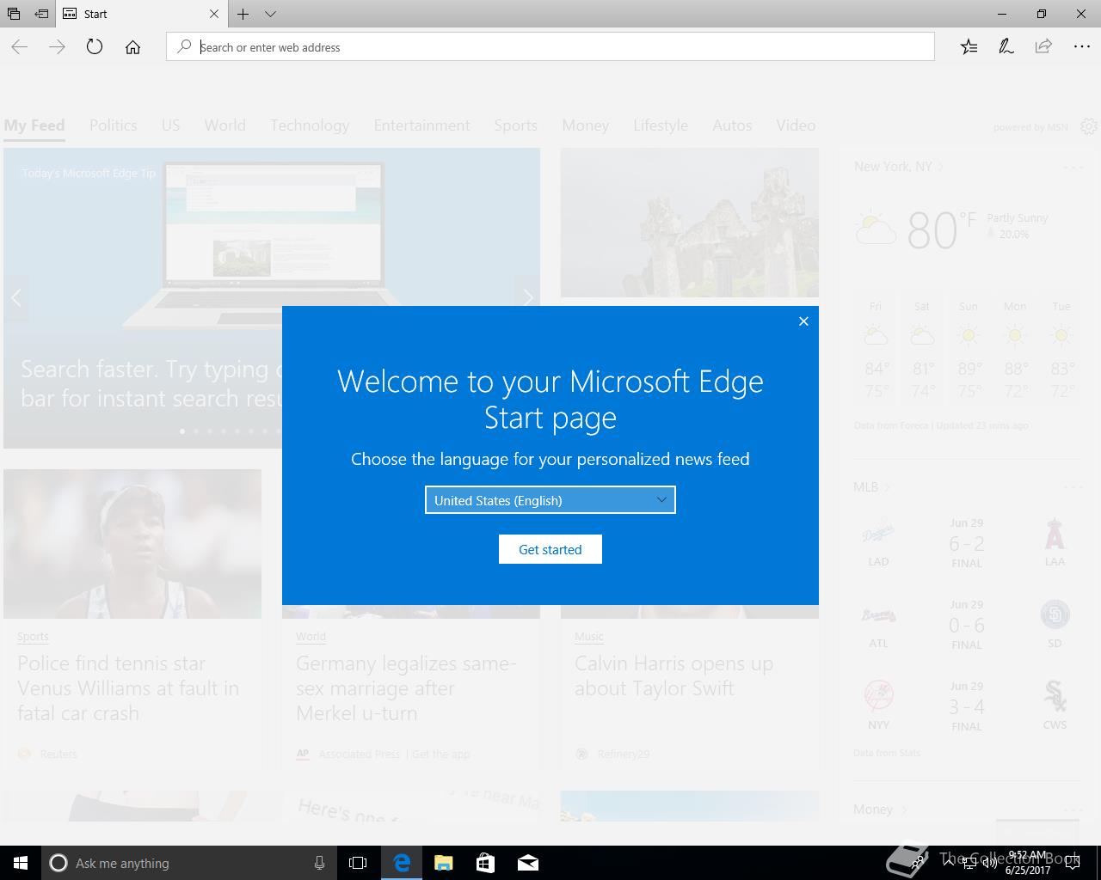1101x880 pixels.
Task: Switch to the Entertainment tab
Action: (x=421, y=125)
